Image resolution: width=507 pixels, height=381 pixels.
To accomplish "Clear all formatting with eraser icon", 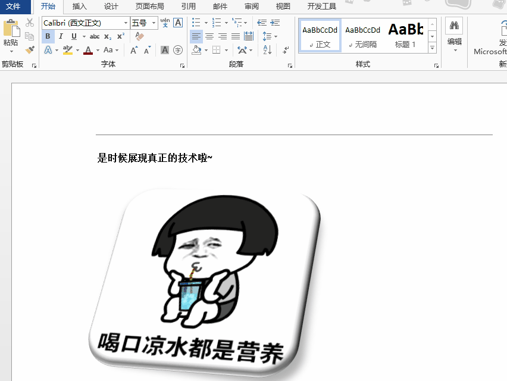I will coord(139,36).
